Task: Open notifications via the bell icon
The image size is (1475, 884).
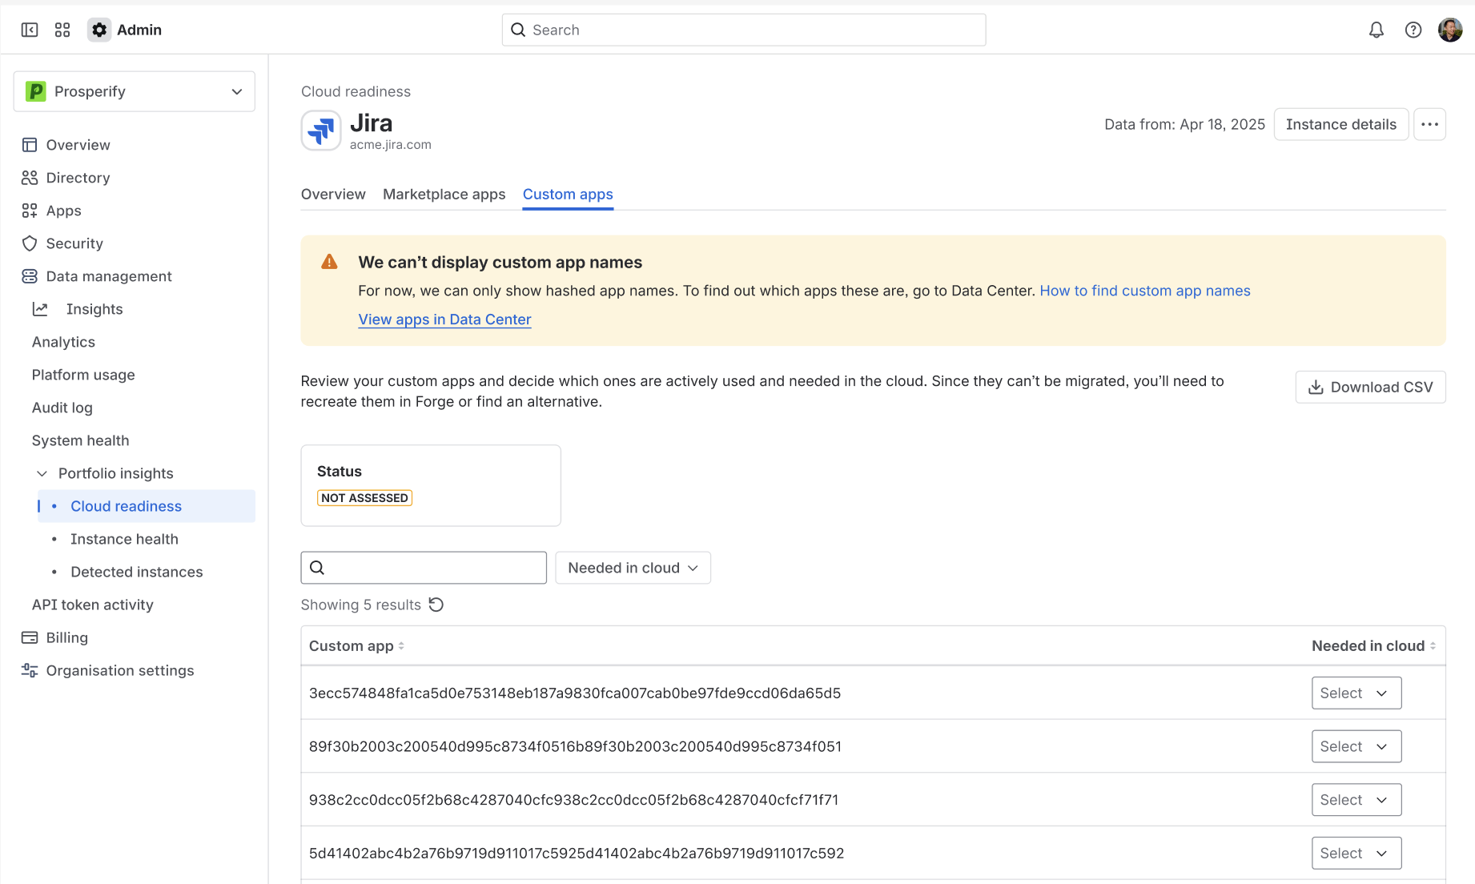Action: [x=1377, y=30]
